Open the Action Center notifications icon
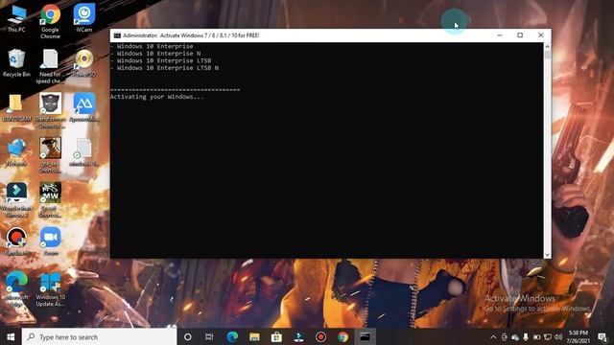 click(x=603, y=336)
